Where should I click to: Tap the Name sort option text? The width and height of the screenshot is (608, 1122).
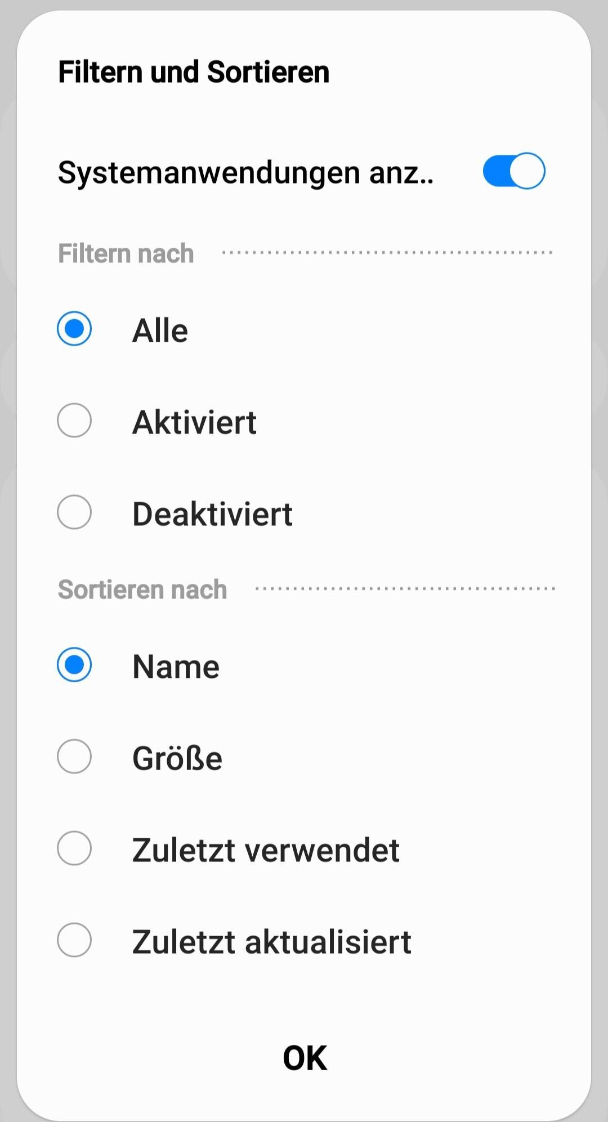pos(176,667)
